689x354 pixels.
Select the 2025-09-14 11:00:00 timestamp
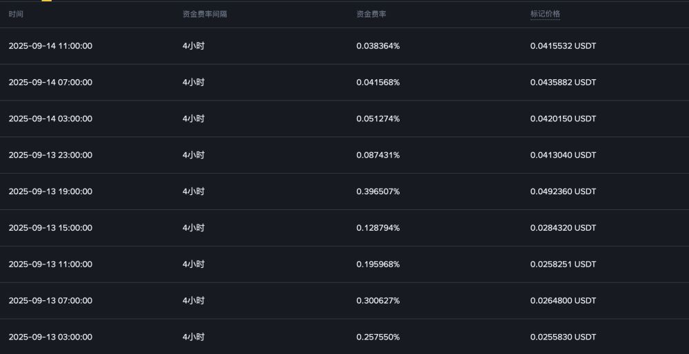(x=50, y=46)
